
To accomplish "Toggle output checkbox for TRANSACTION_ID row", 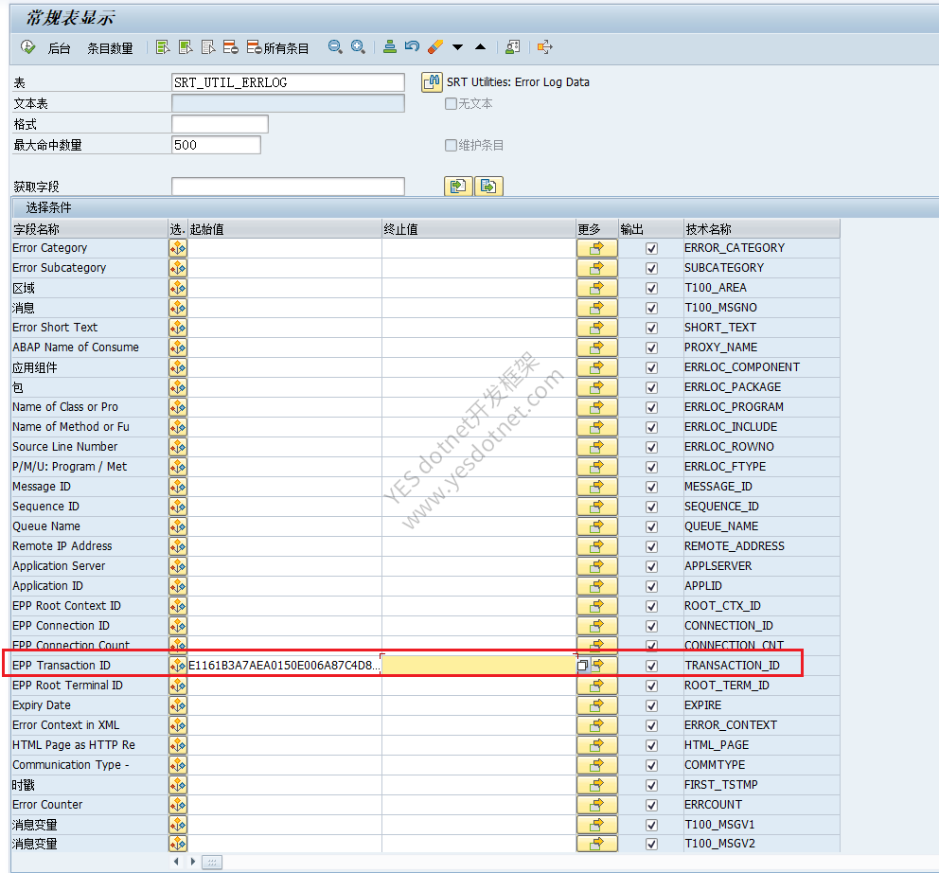I will 651,666.
